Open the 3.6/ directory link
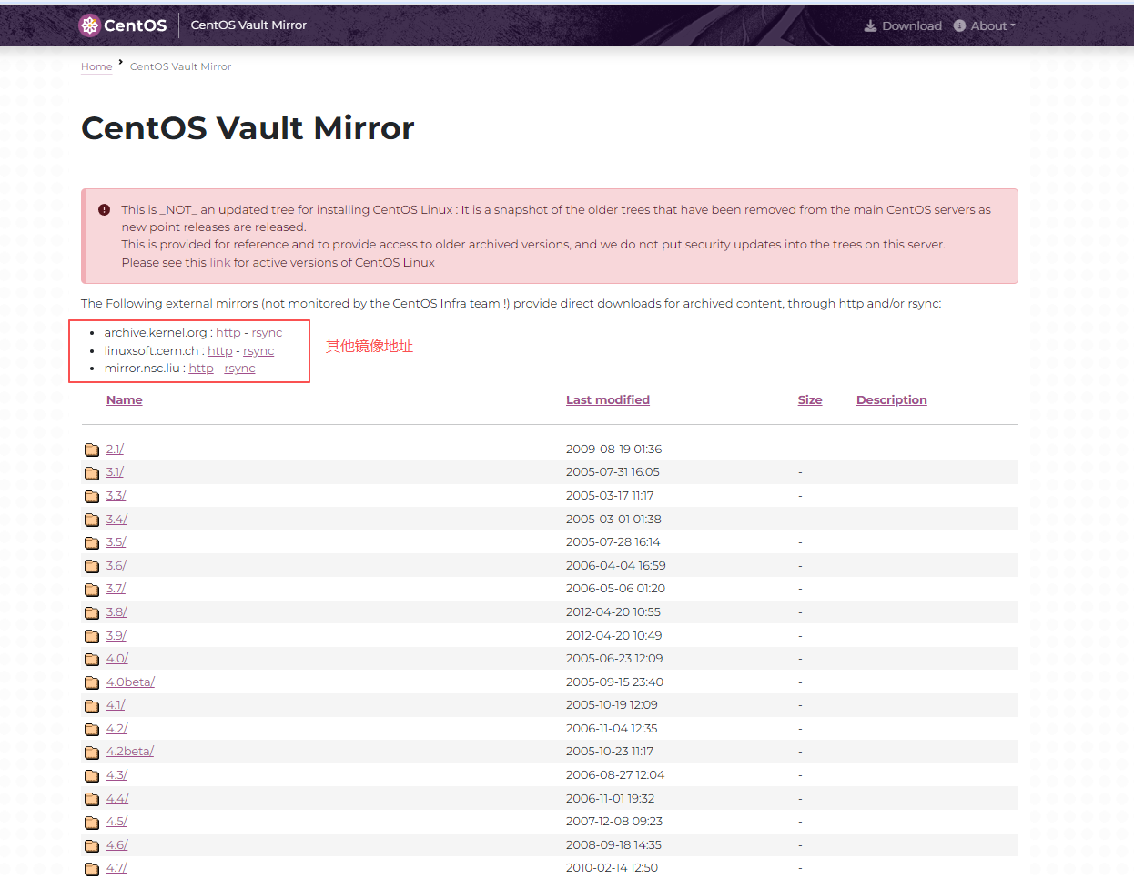The width and height of the screenshot is (1134, 879). [x=116, y=566]
